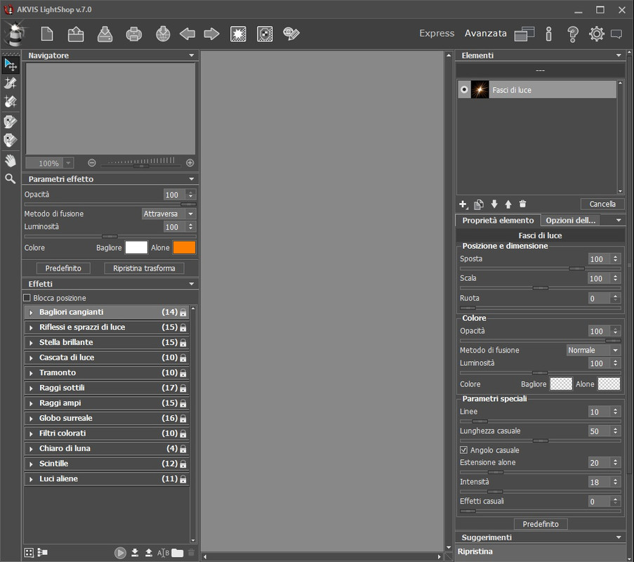Screen dimensions: 634x562
Task: Adjust the Scala slider
Action: coord(540,288)
